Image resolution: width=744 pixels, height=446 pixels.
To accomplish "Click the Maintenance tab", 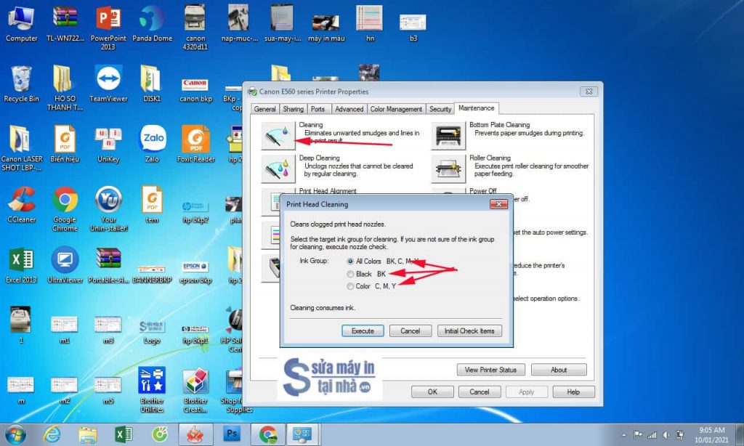I will [477, 108].
